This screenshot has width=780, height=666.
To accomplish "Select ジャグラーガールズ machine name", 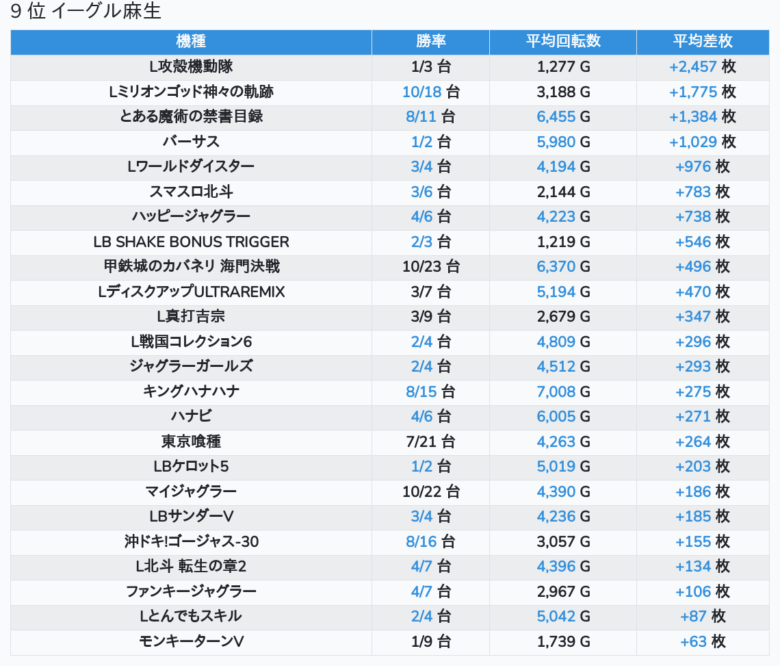I will (191, 367).
